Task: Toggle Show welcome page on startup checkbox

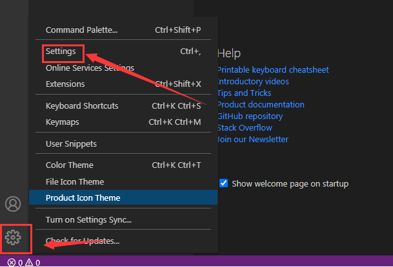Action: pos(224,183)
